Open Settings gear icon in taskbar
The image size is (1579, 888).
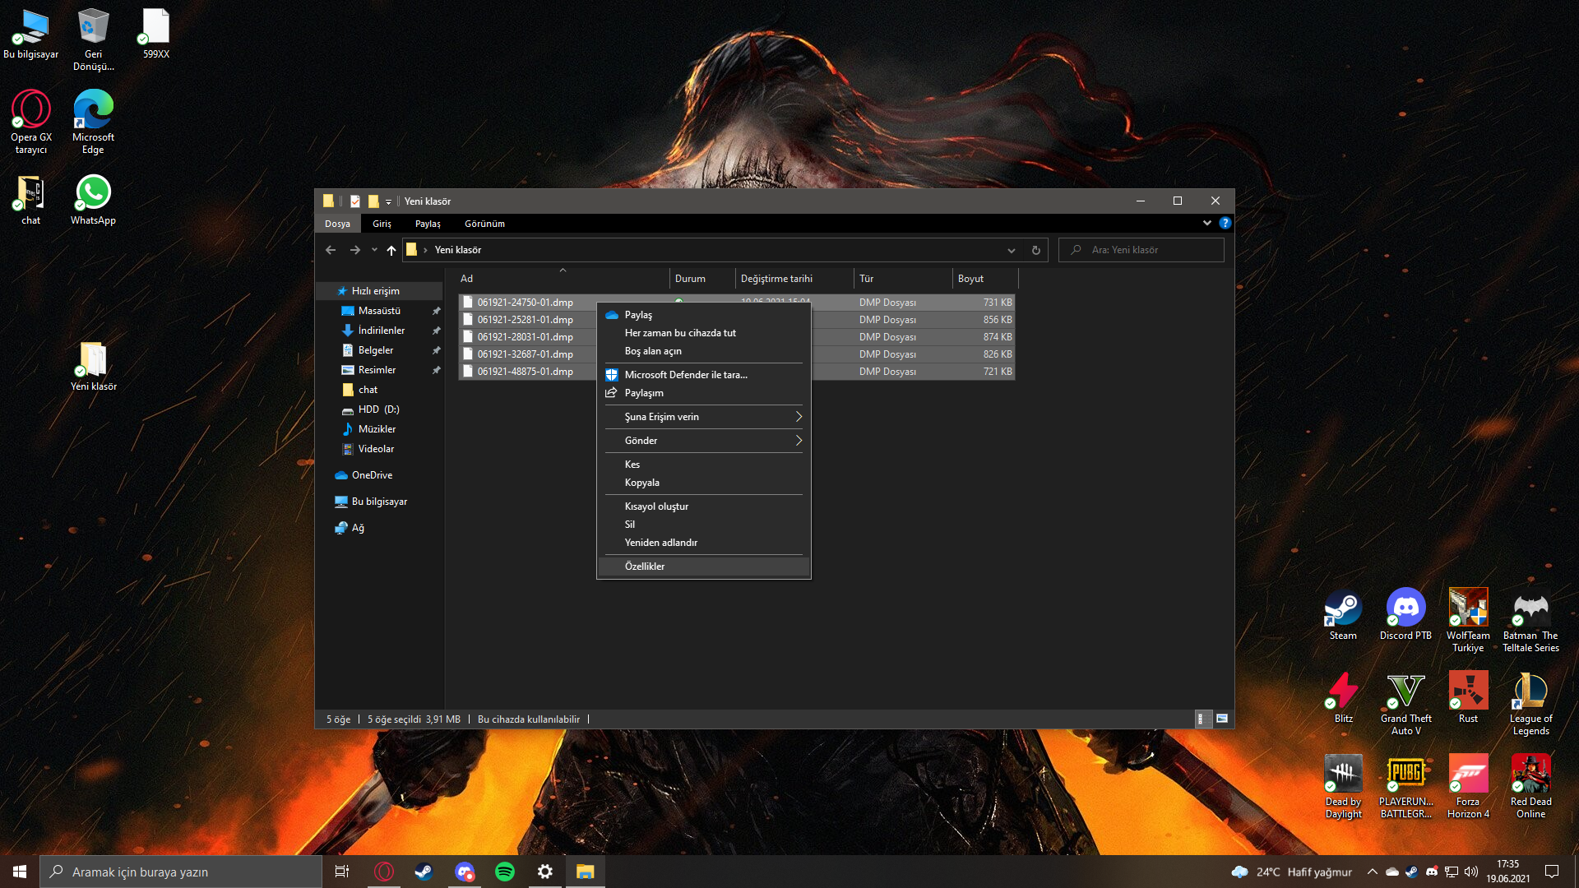pyautogui.click(x=545, y=872)
